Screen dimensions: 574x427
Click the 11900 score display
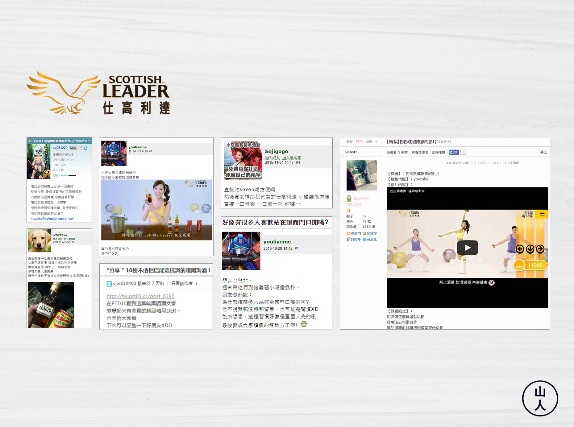point(536,265)
